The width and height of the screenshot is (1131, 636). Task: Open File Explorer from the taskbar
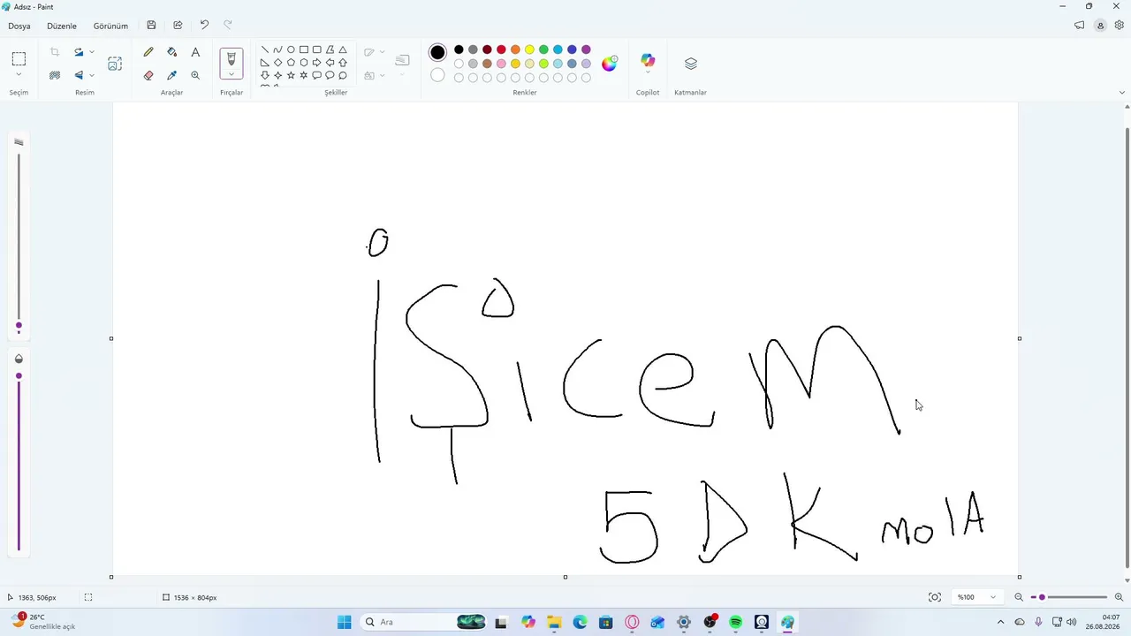[x=554, y=622]
